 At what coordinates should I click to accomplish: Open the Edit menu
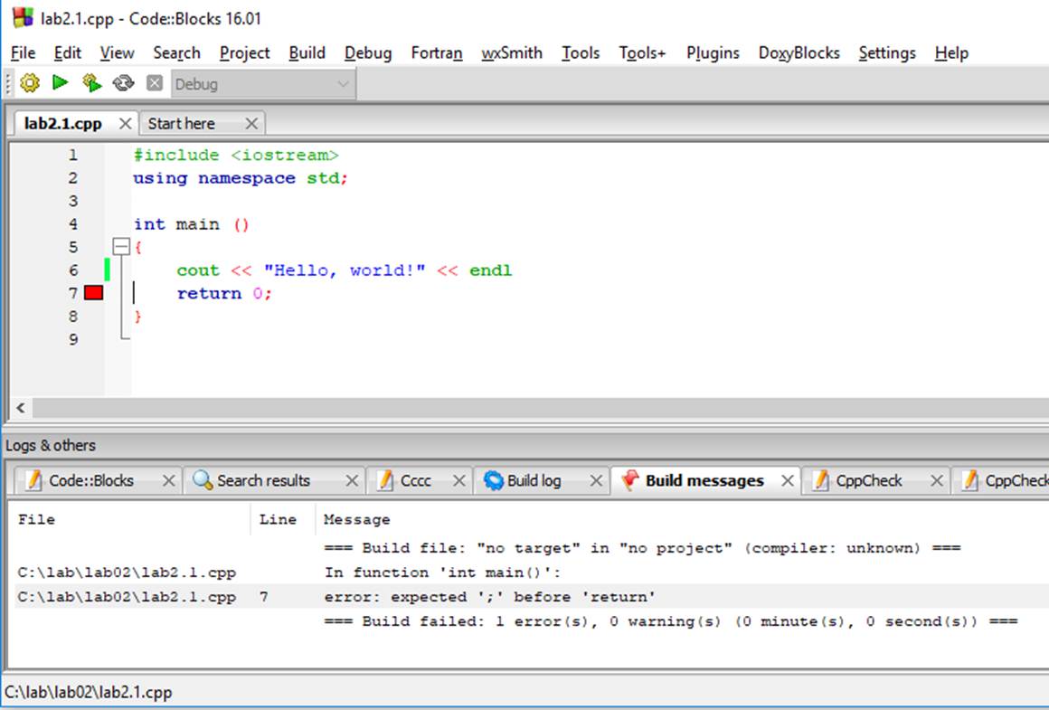pos(68,52)
